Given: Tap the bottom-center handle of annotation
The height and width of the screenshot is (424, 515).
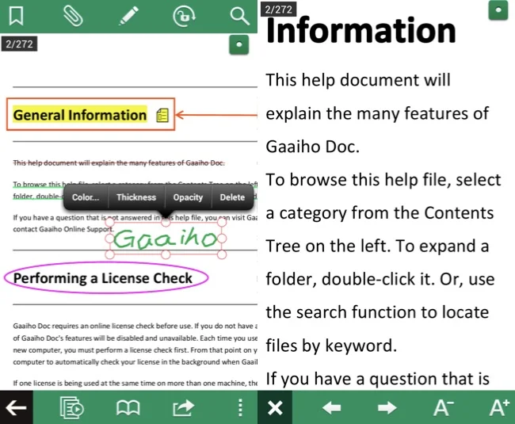Looking at the screenshot, I should tap(166, 254).
